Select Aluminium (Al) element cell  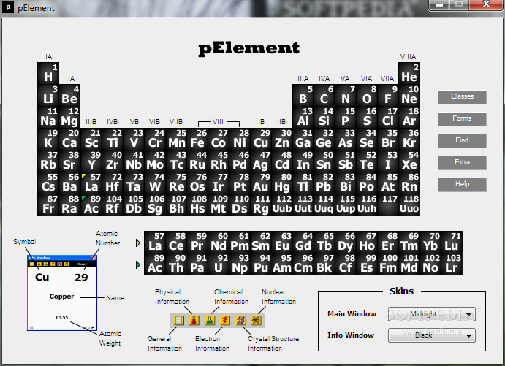(303, 117)
